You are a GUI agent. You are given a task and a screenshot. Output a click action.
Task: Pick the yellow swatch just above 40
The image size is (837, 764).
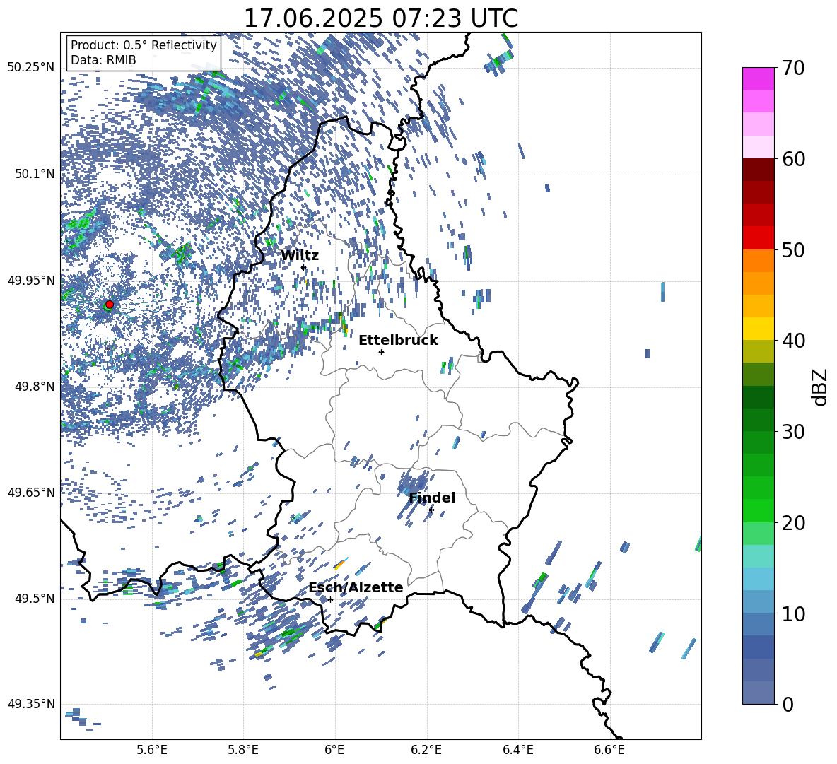[759, 329]
